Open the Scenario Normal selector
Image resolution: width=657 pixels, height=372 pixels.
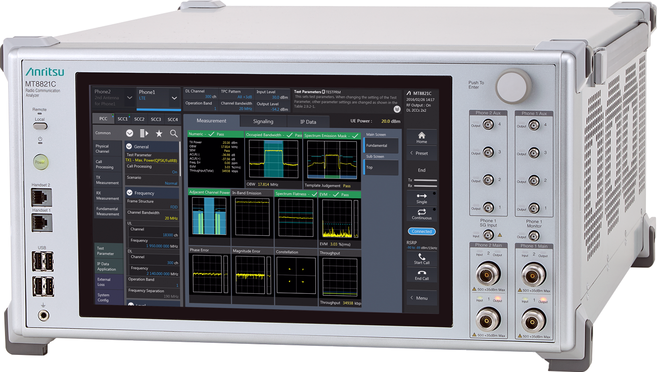152,180
